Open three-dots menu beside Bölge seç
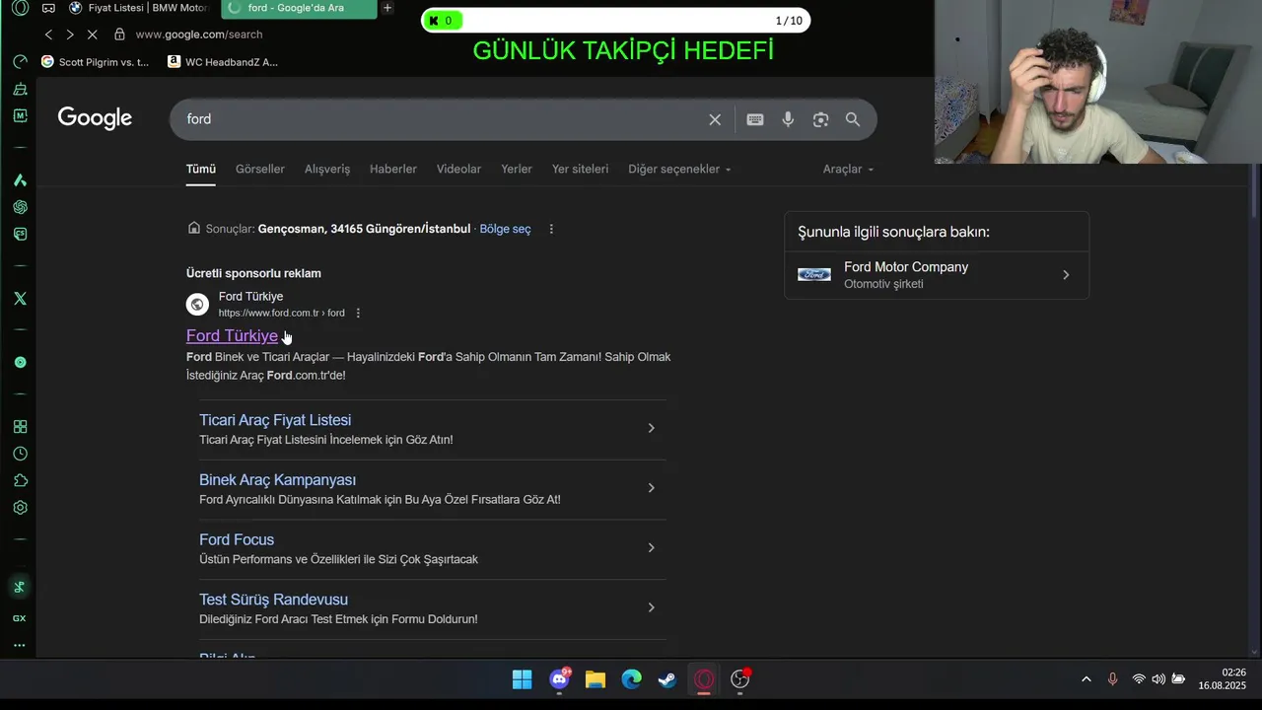This screenshot has width=1262, height=710. [551, 229]
